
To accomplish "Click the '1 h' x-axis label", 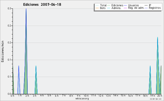I will [x=20, y=96].
